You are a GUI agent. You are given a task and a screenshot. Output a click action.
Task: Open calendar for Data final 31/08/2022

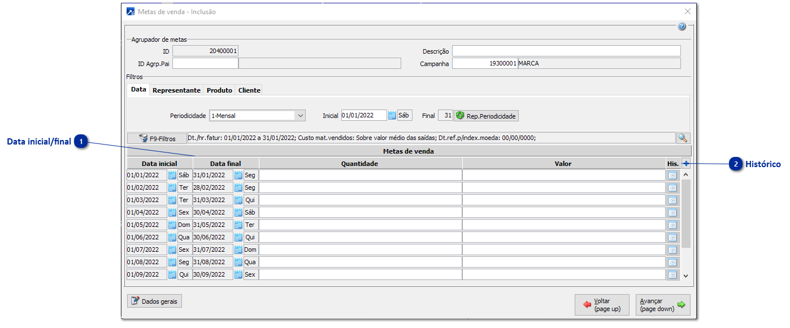coord(238,262)
